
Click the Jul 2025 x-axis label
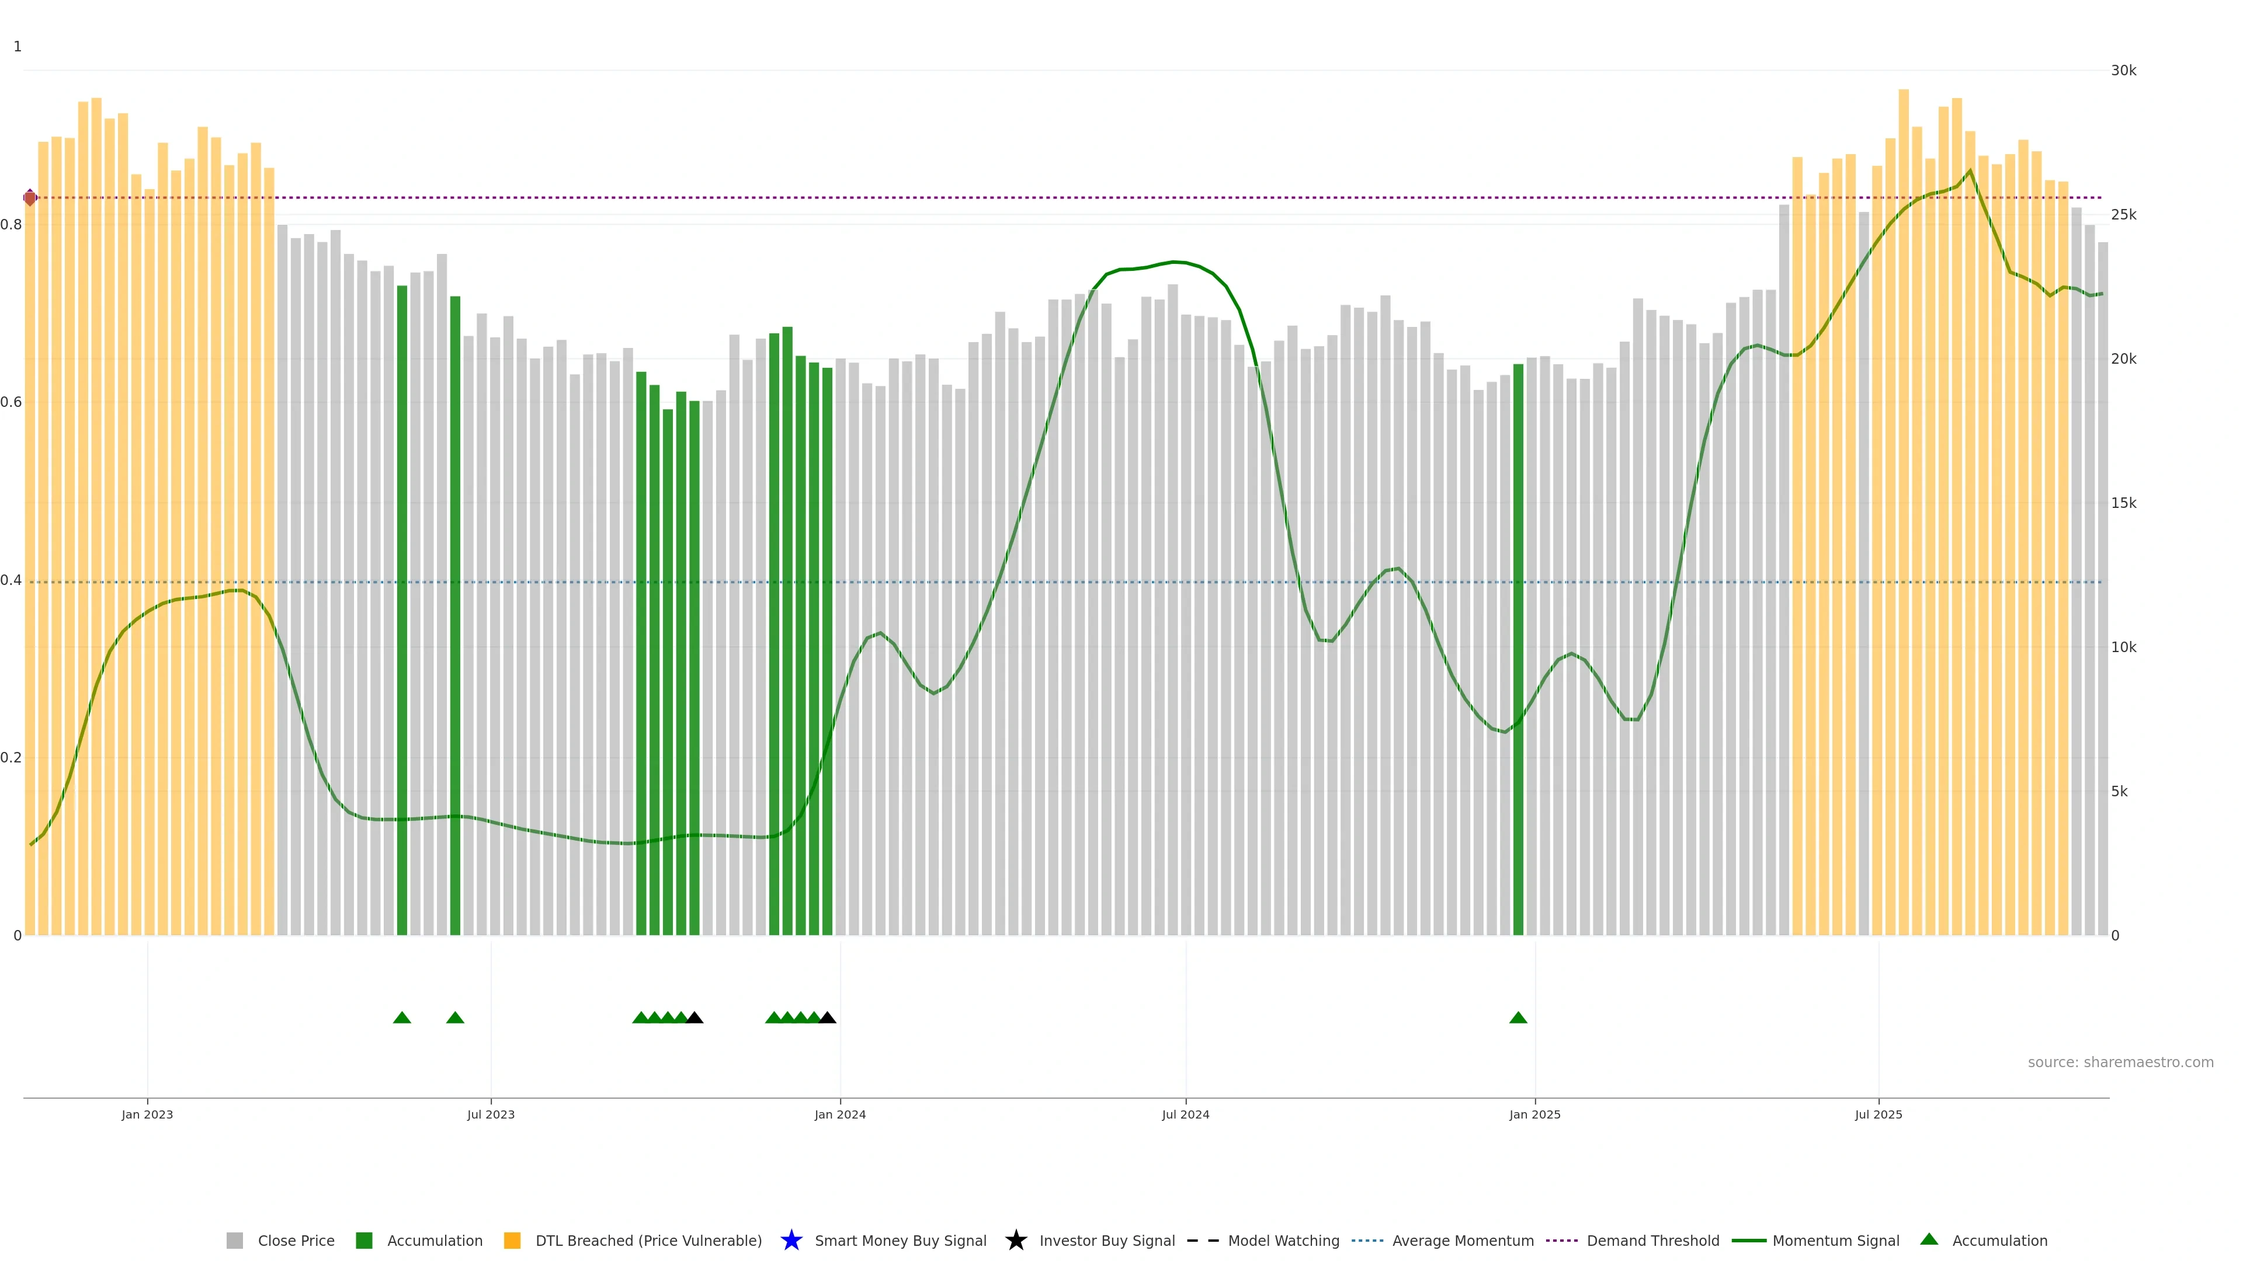(x=1878, y=1114)
